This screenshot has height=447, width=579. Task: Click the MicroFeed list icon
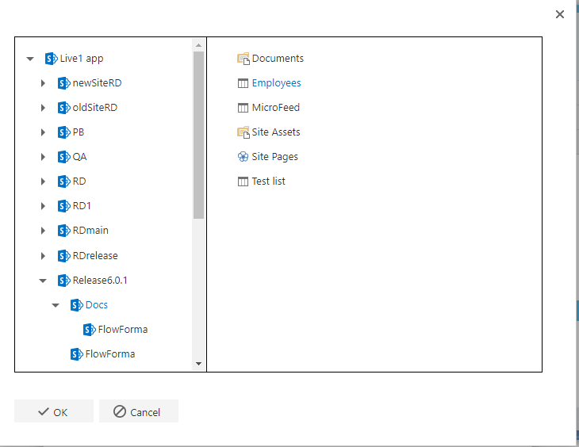pos(243,108)
